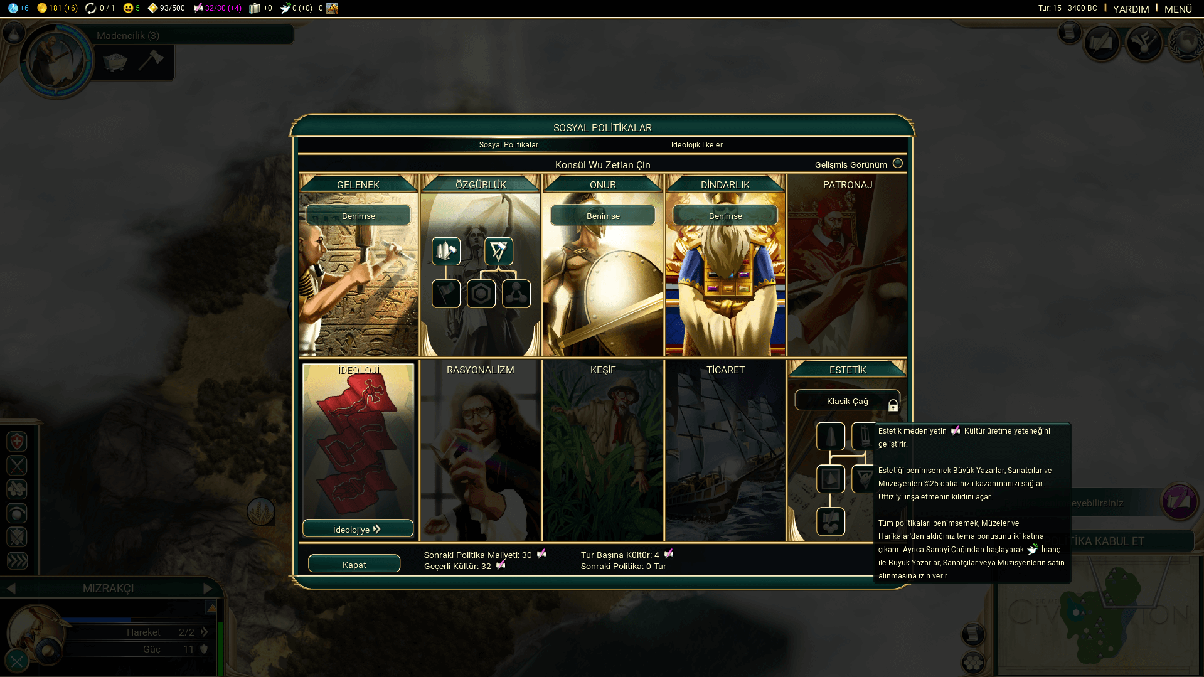Click the 'Sonraki Politika Maliyeti: 30' text
Image resolution: width=1204 pixels, height=677 pixels.
[x=477, y=555]
